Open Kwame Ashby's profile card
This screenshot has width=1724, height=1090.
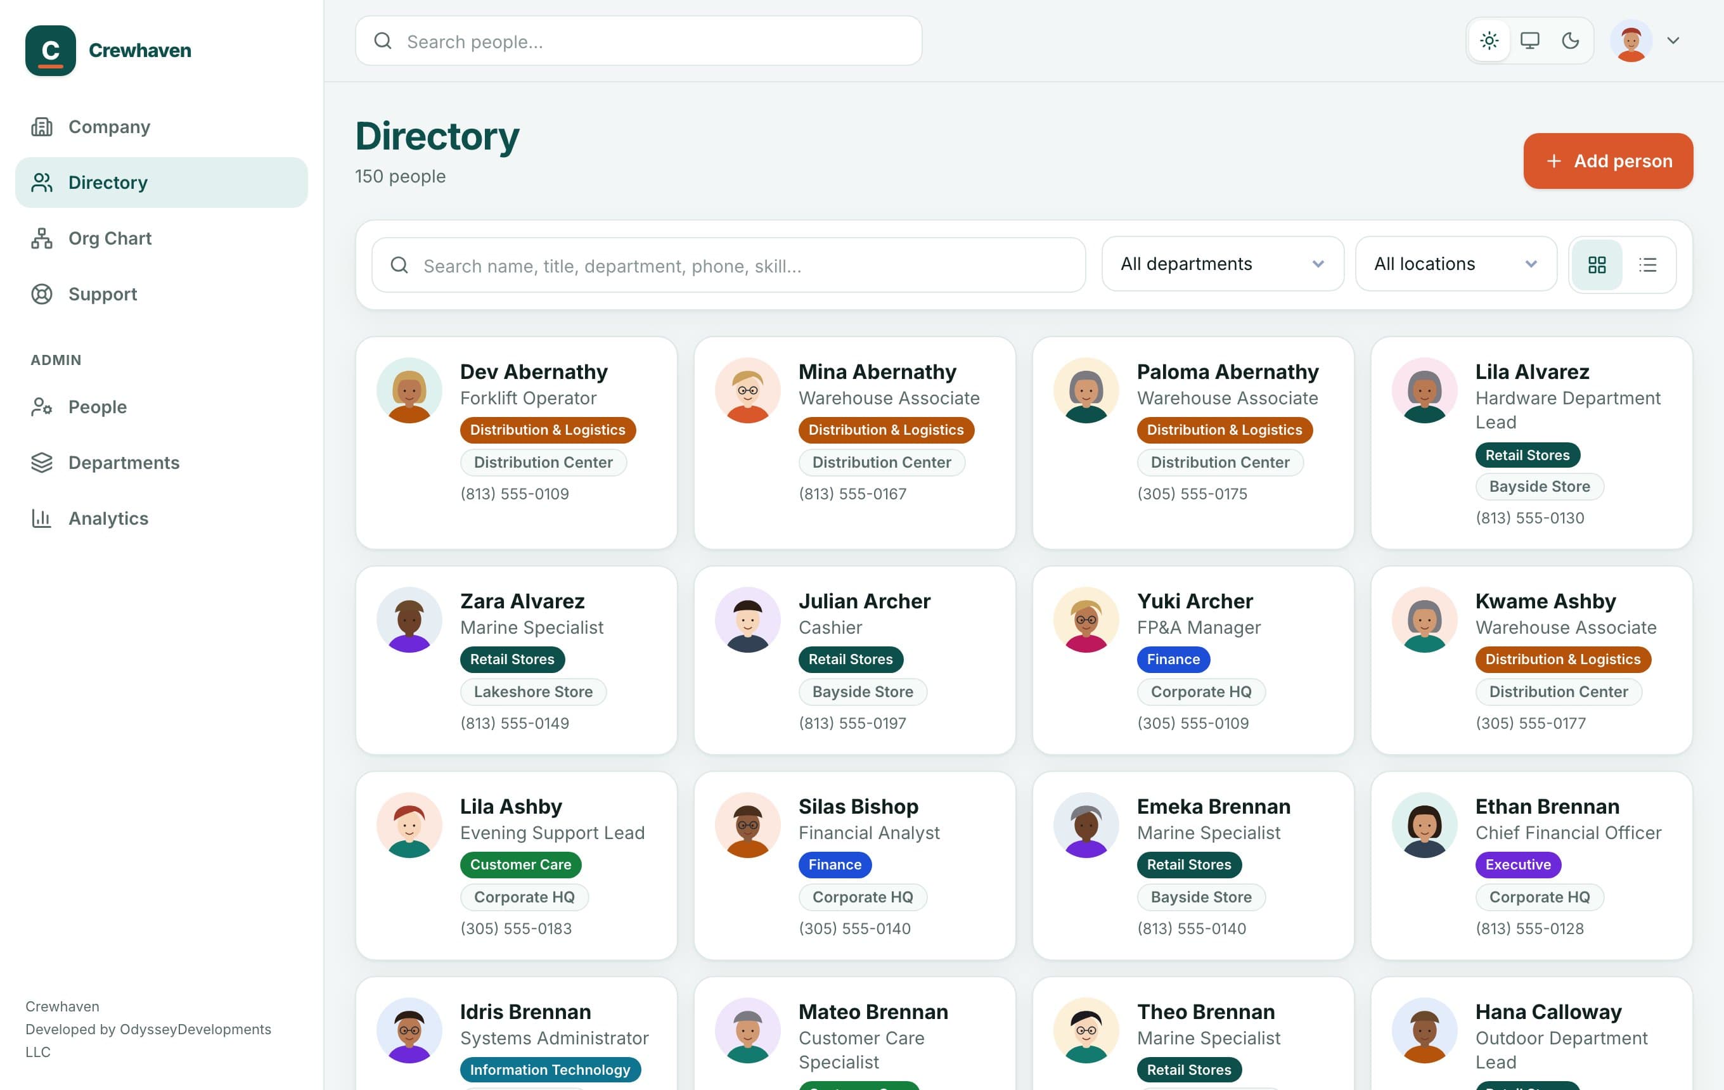tap(1531, 660)
